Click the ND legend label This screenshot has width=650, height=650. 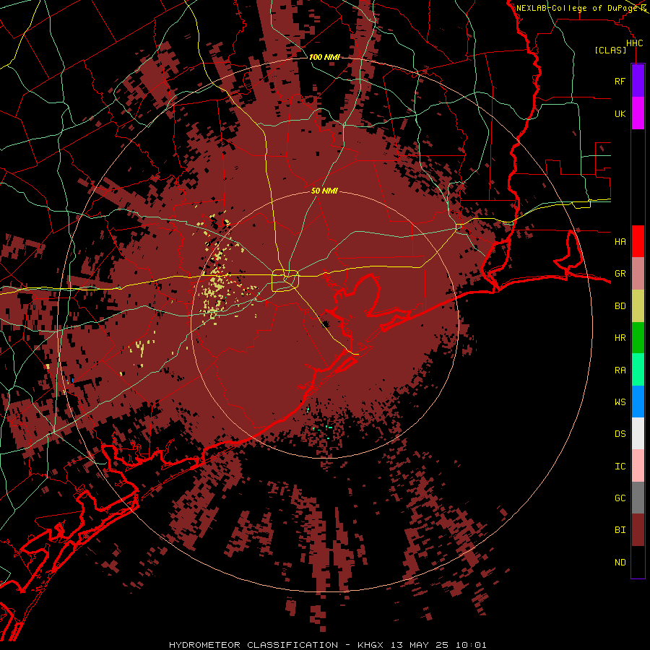tap(620, 562)
